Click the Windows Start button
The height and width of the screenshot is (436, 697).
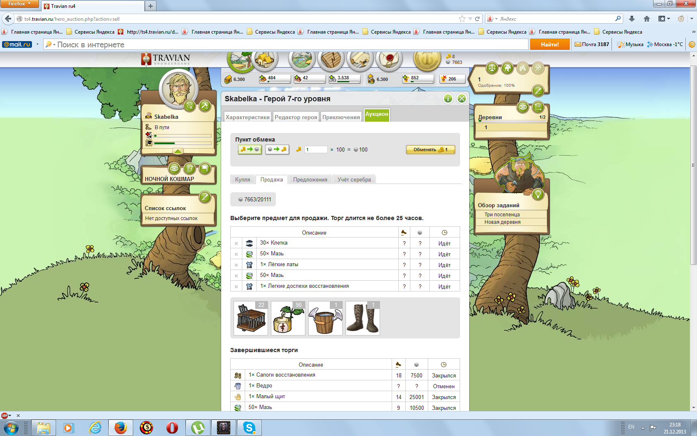tap(10, 428)
